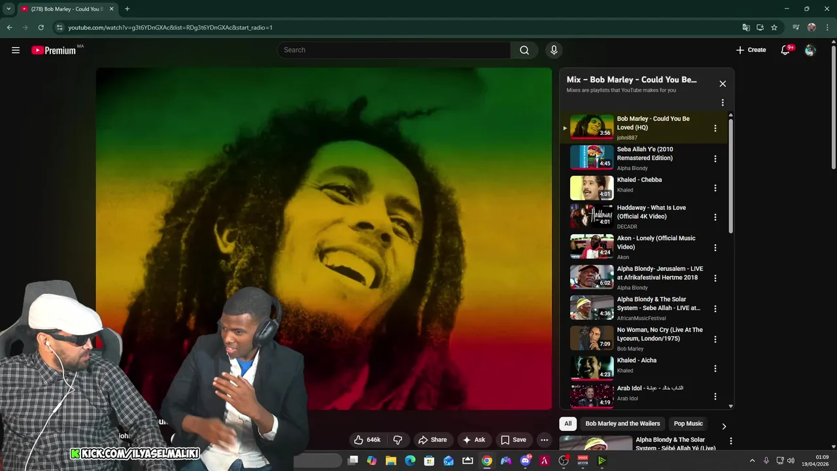Open Microsoft Edge from taskbar
Viewport: 837px width, 471px height.
(410, 461)
